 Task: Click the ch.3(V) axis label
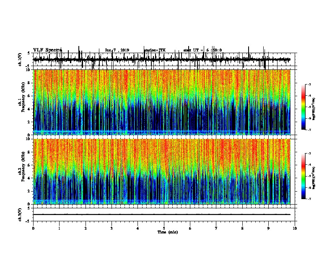(x=20, y=215)
